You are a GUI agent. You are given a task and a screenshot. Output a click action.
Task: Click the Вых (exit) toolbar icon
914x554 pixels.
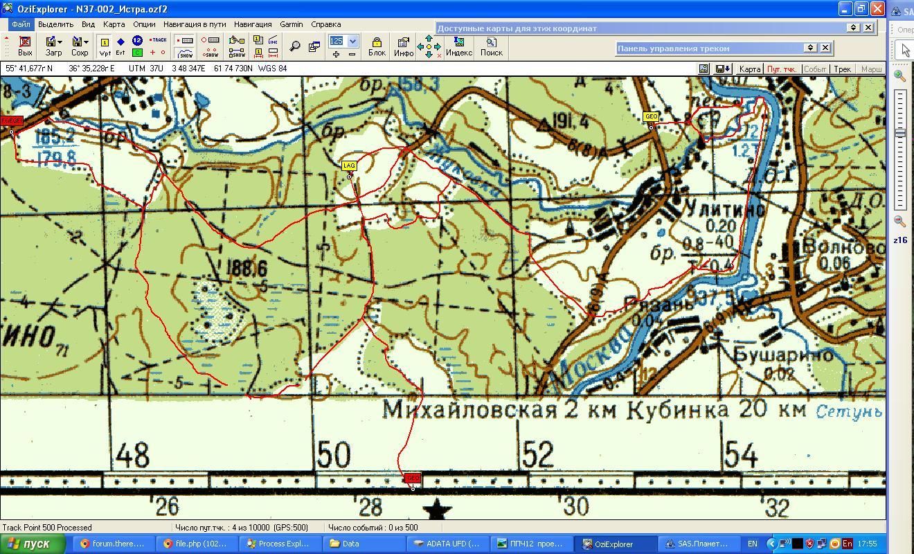[25, 46]
